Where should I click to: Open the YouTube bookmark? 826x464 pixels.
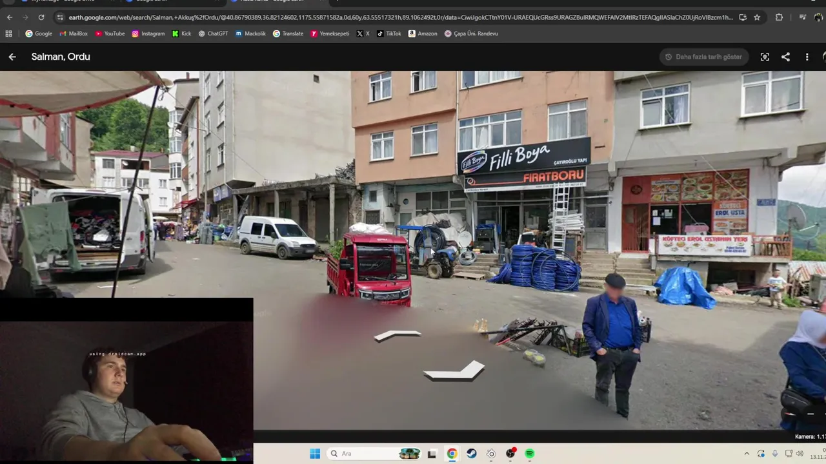click(x=110, y=34)
